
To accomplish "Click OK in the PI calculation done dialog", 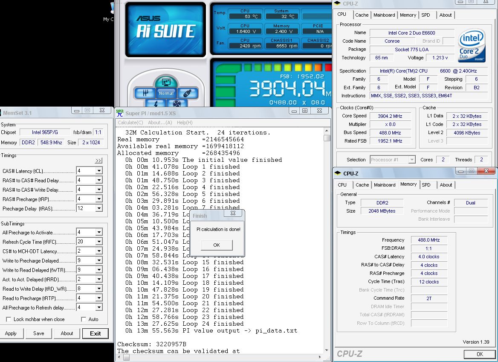I will (x=217, y=245).
